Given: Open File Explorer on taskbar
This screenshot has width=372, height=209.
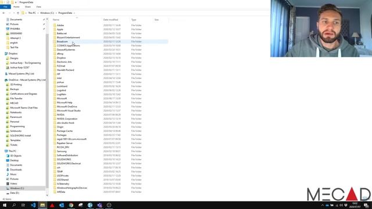Looking at the screenshot, I should point(42,205).
